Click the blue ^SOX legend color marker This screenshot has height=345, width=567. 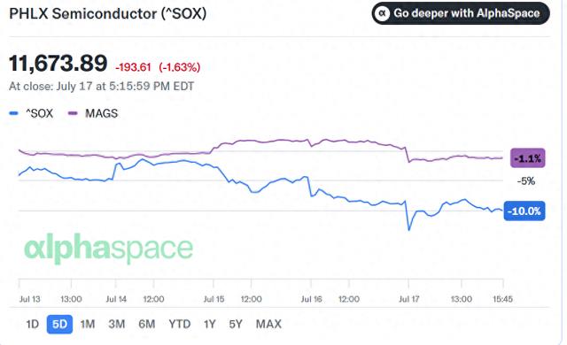[13, 113]
